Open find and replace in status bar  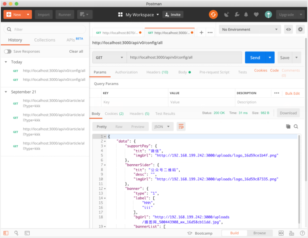click(x=16, y=233)
